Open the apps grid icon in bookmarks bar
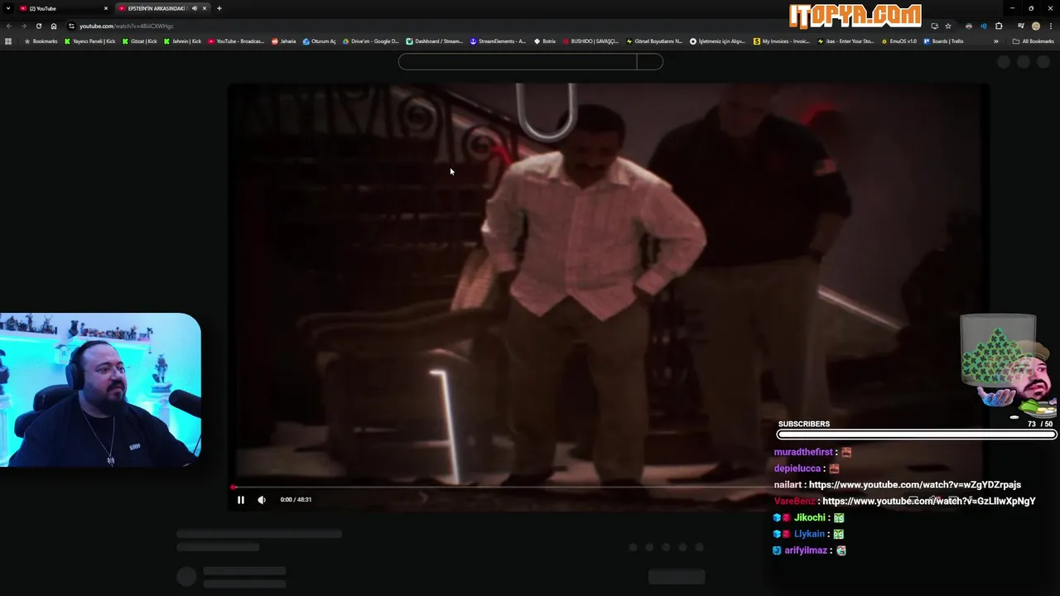This screenshot has width=1060, height=596. (8, 41)
